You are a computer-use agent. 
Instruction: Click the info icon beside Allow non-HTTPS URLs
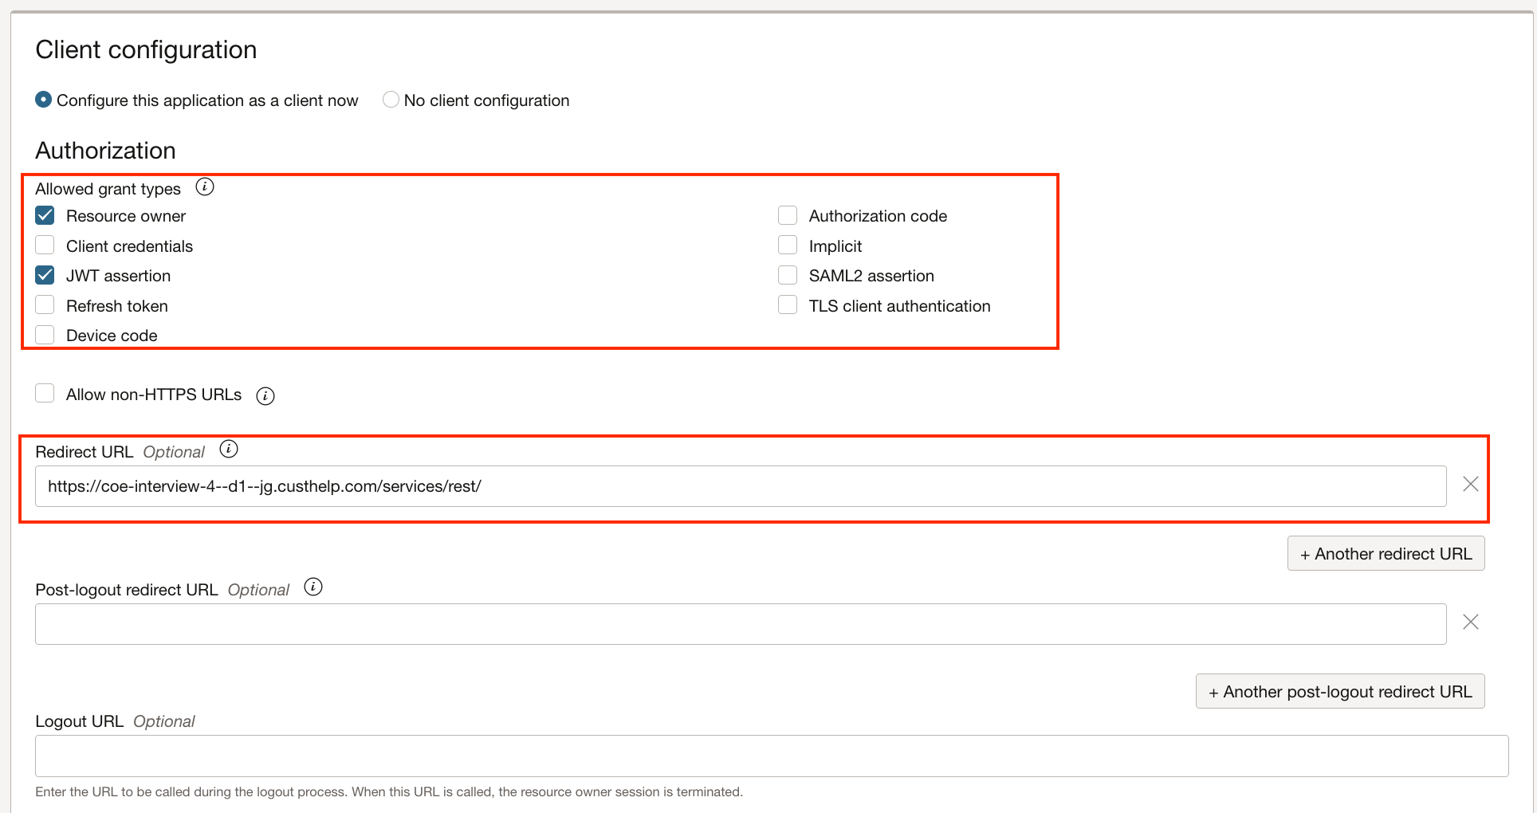(x=265, y=395)
